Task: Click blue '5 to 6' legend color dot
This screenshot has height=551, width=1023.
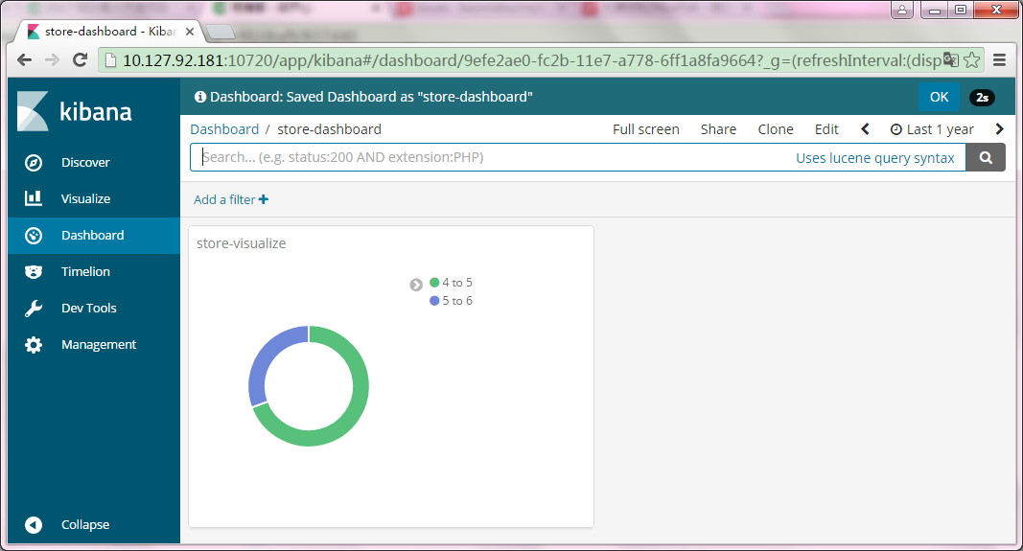Action: point(434,301)
